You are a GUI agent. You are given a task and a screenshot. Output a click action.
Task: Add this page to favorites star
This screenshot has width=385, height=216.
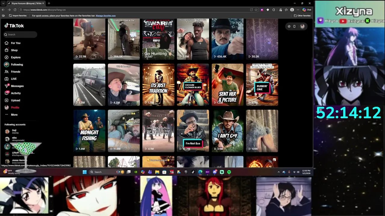coord(256,10)
